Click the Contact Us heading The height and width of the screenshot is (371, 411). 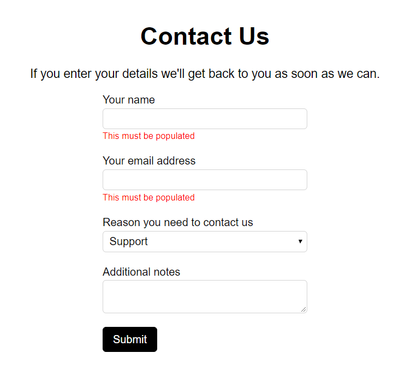[x=205, y=37]
